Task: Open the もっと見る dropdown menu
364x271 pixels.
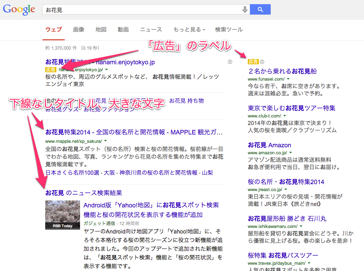Action: click(189, 30)
